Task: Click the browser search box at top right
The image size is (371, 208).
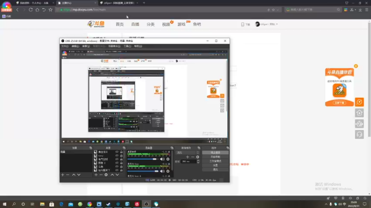Action: point(312,10)
